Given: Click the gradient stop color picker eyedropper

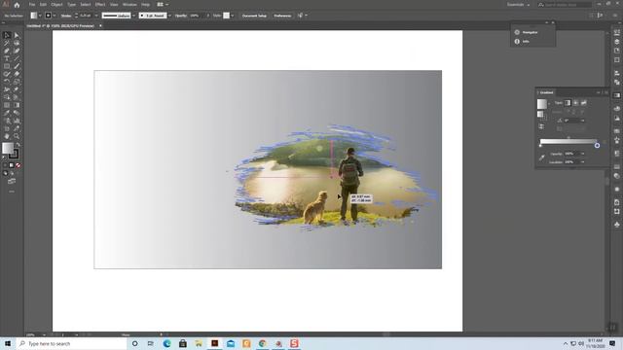Looking at the screenshot, I should tap(541, 157).
